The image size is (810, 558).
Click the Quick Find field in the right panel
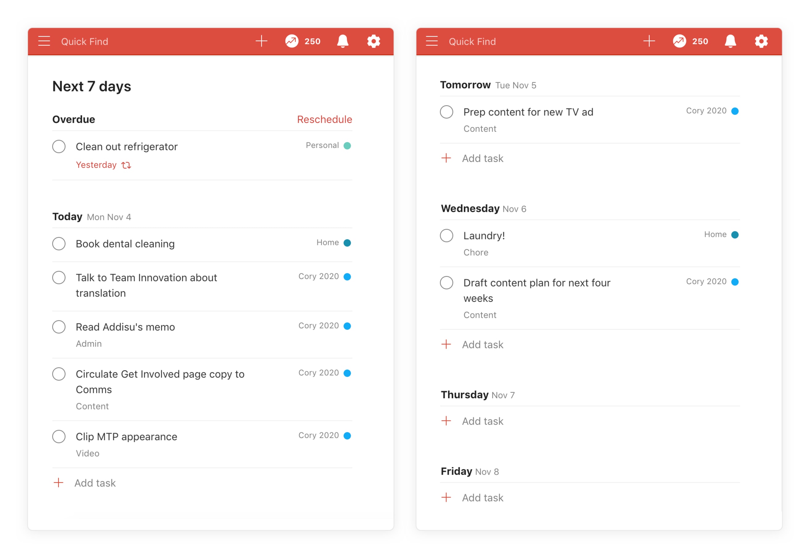(x=472, y=42)
